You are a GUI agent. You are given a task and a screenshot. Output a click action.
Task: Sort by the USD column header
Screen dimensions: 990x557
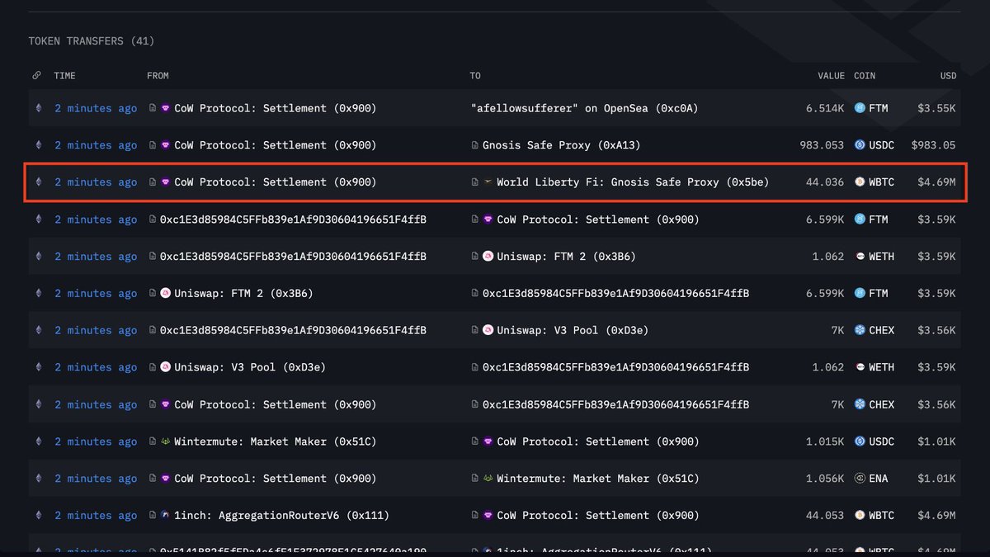tap(949, 75)
